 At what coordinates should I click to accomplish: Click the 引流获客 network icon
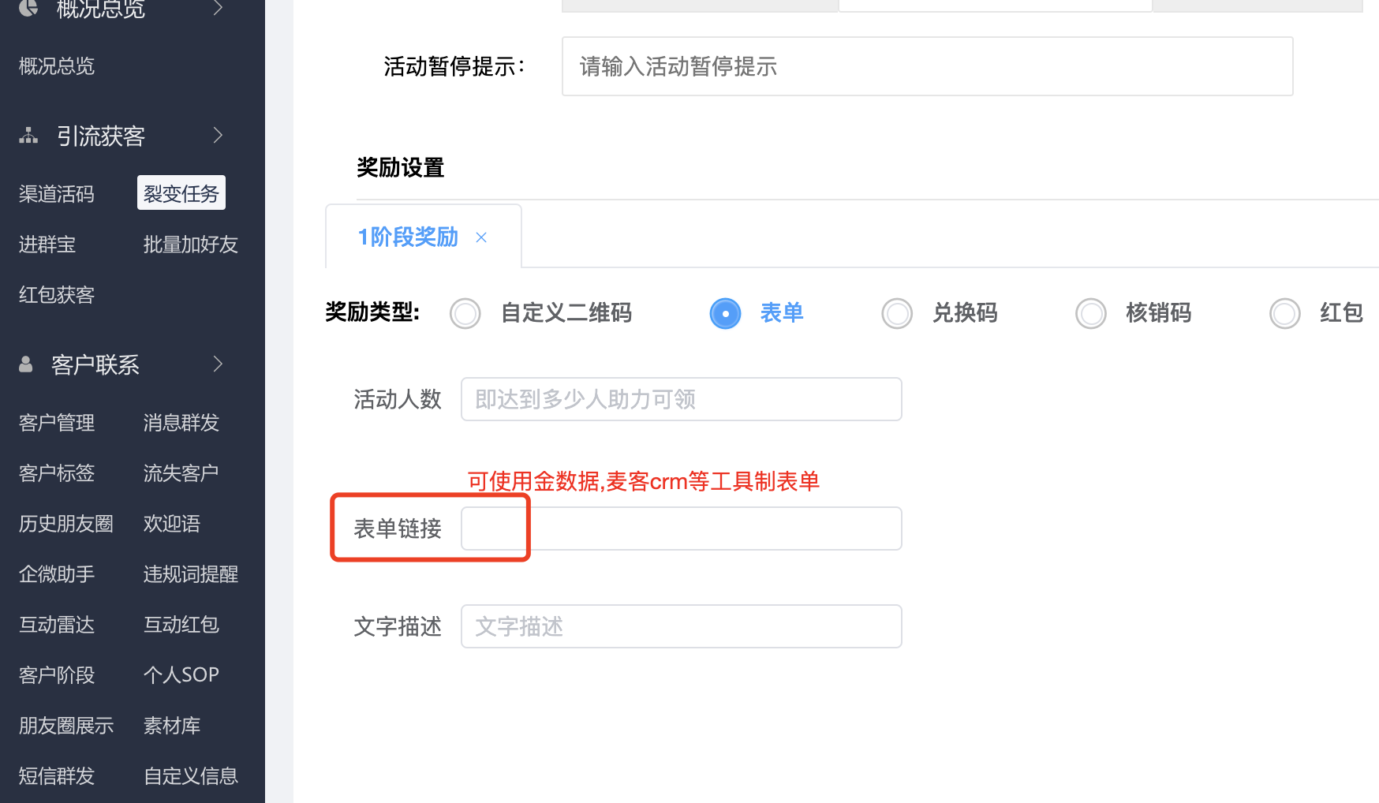click(28, 136)
